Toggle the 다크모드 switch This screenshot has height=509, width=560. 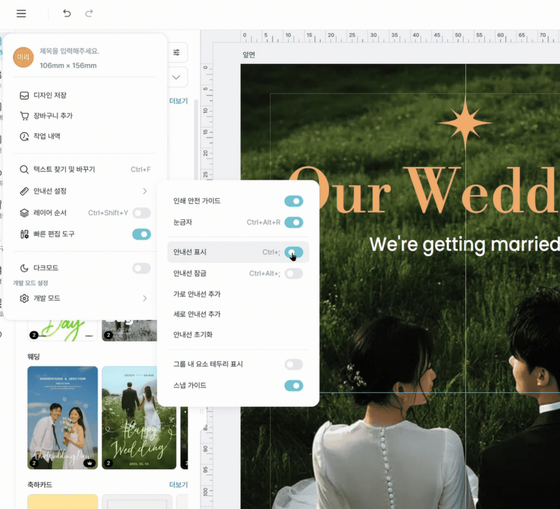click(x=141, y=268)
